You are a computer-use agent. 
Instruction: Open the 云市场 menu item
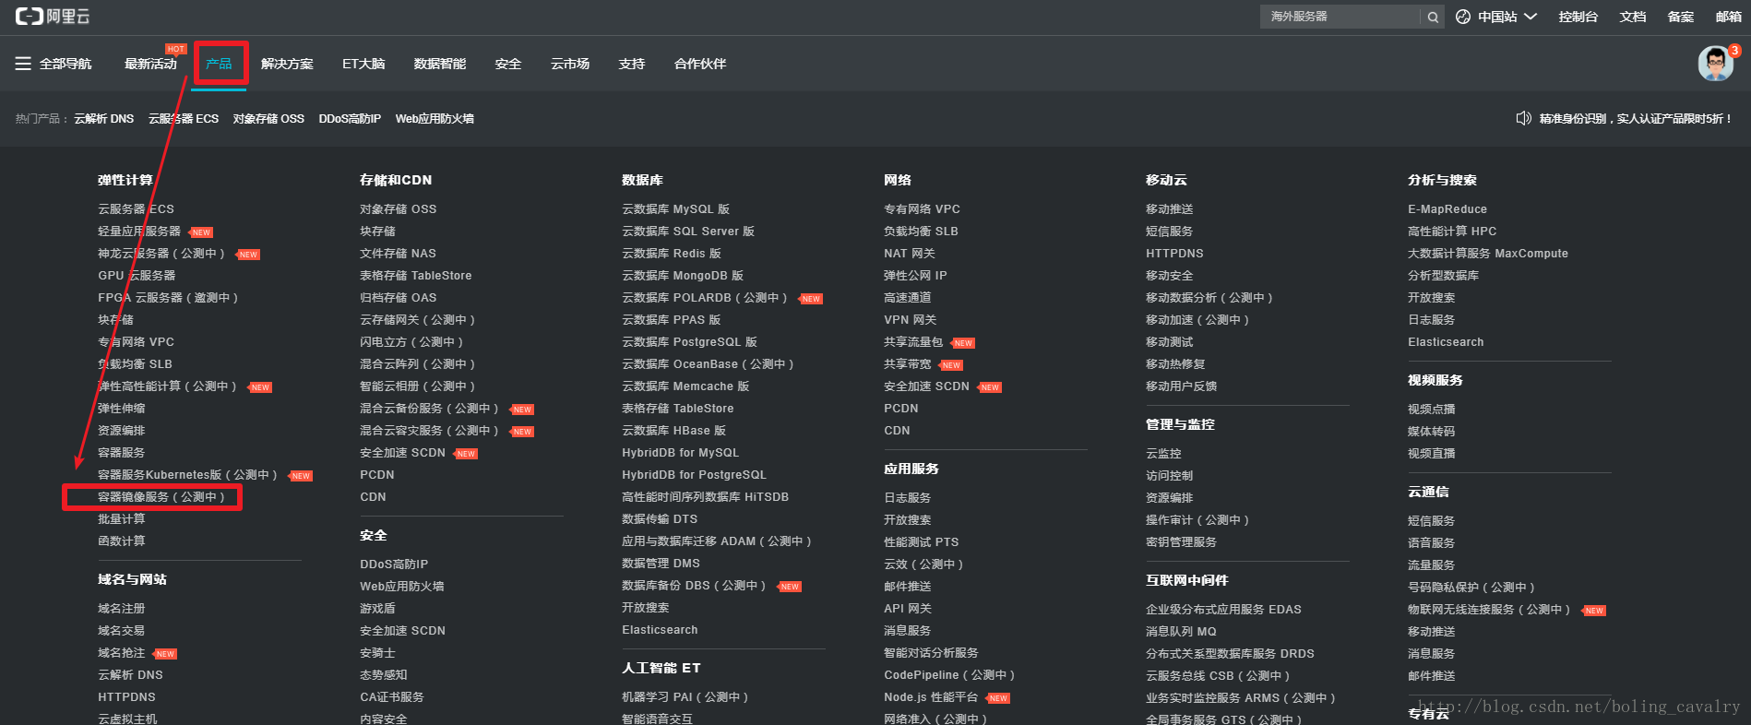click(570, 64)
